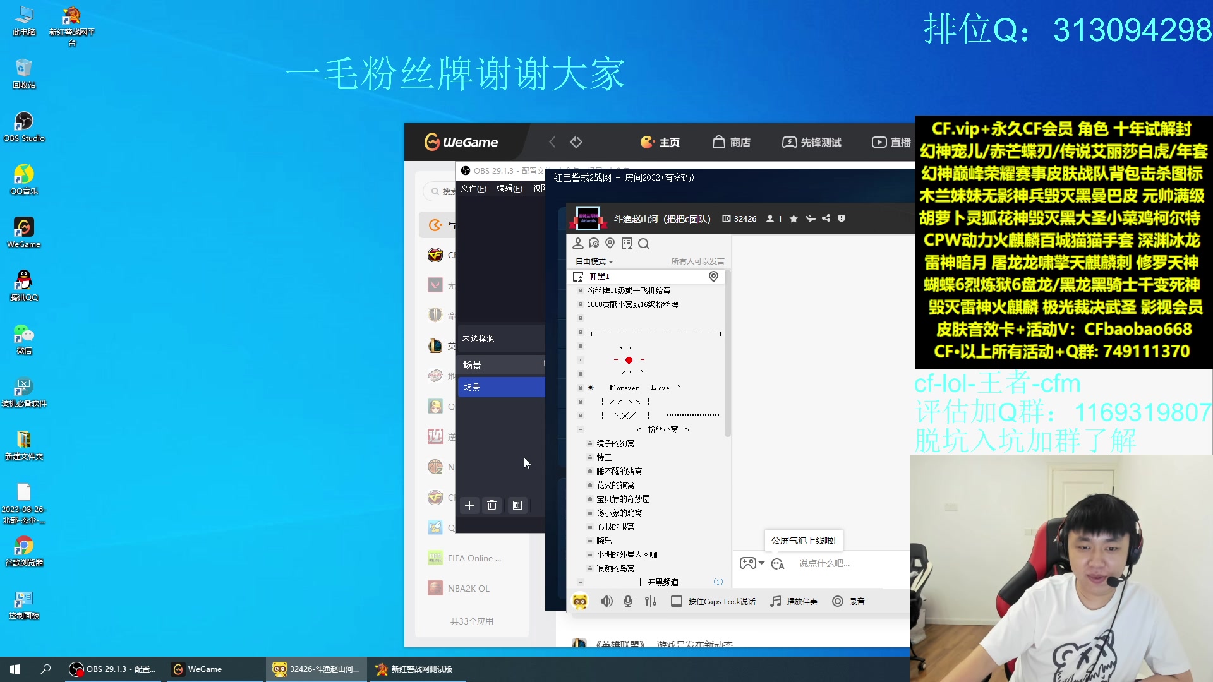Viewport: 1213px width, 682px height.
Task: Mute the microphone in YY bottom bar
Action: [x=628, y=601]
